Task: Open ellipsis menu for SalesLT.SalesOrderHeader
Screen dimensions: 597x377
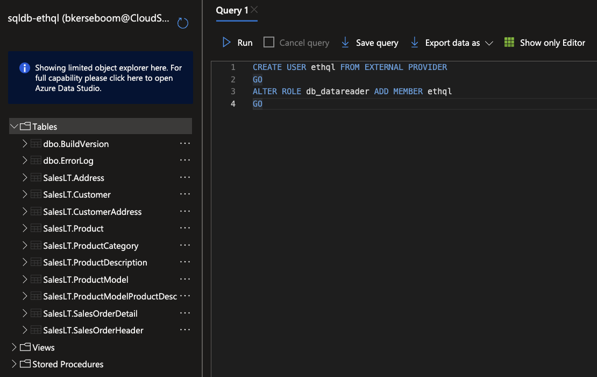Action: (185, 330)
